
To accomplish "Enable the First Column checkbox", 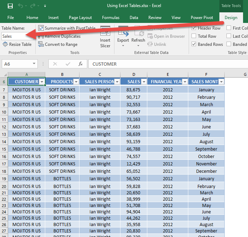I will (x=229, y=28).
